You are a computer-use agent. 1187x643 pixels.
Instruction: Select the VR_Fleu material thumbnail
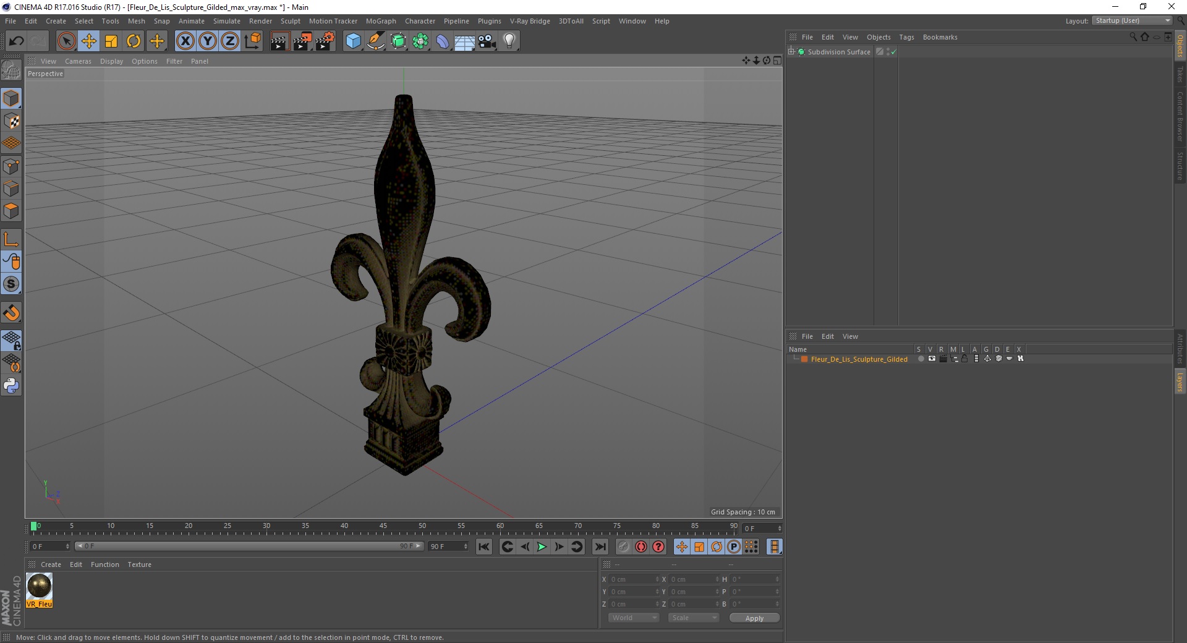[x=39, y=590]
